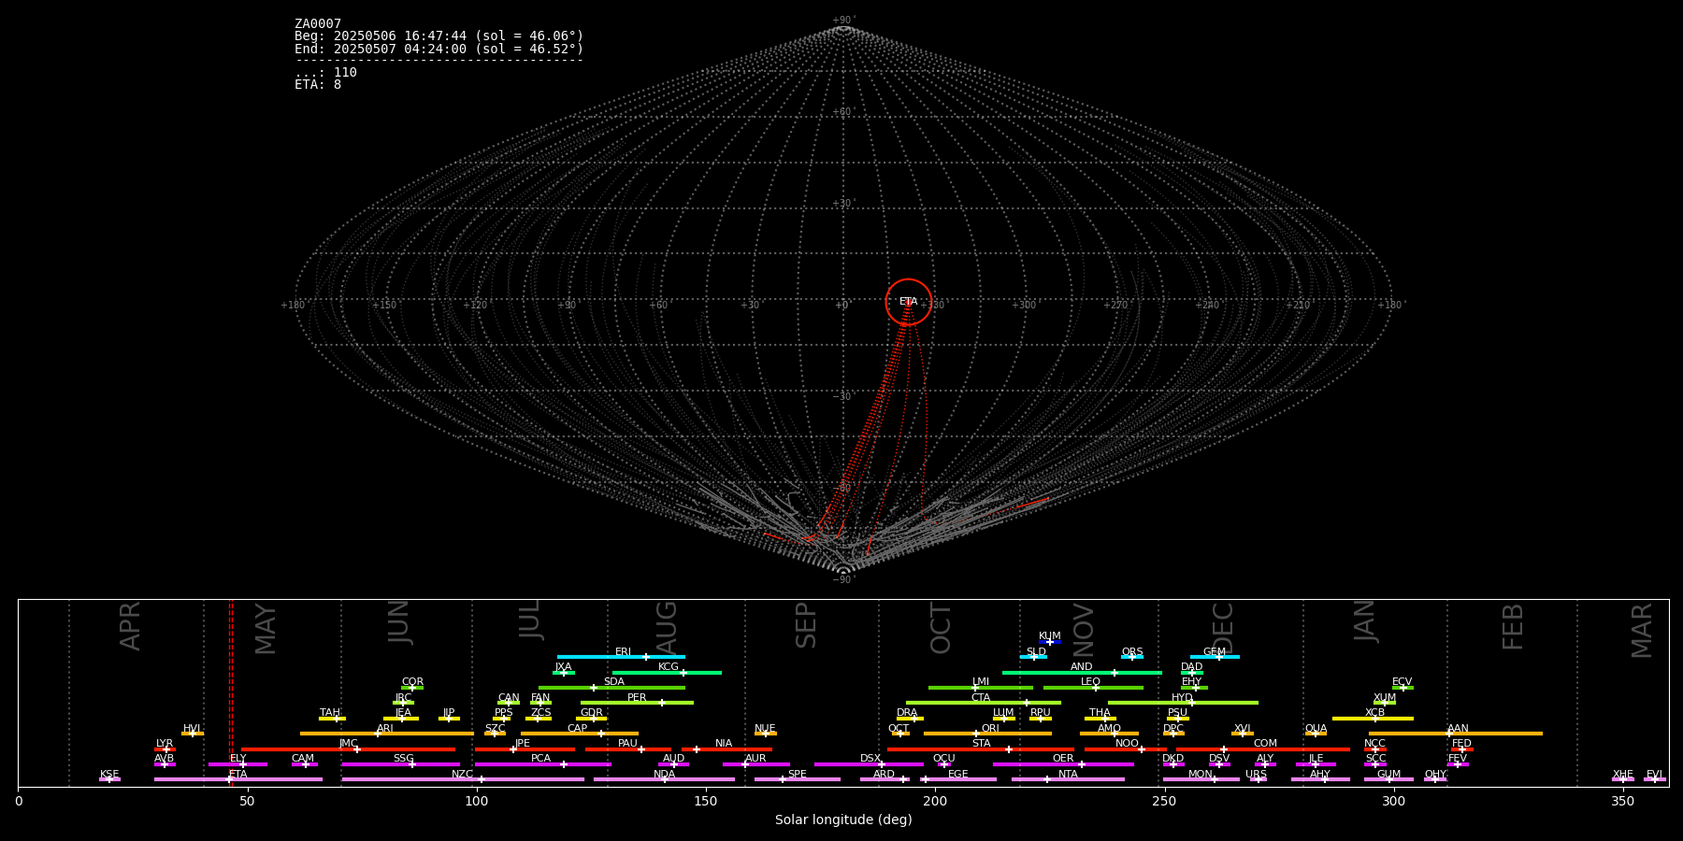Click the station ID text ZA0007

[x=318, y=24]
